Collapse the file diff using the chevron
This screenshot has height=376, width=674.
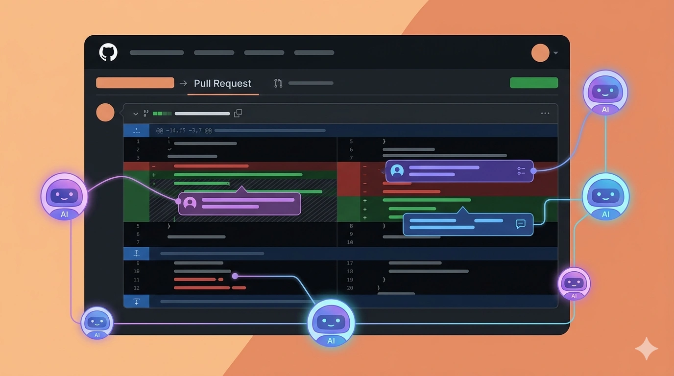coord(135,113)
